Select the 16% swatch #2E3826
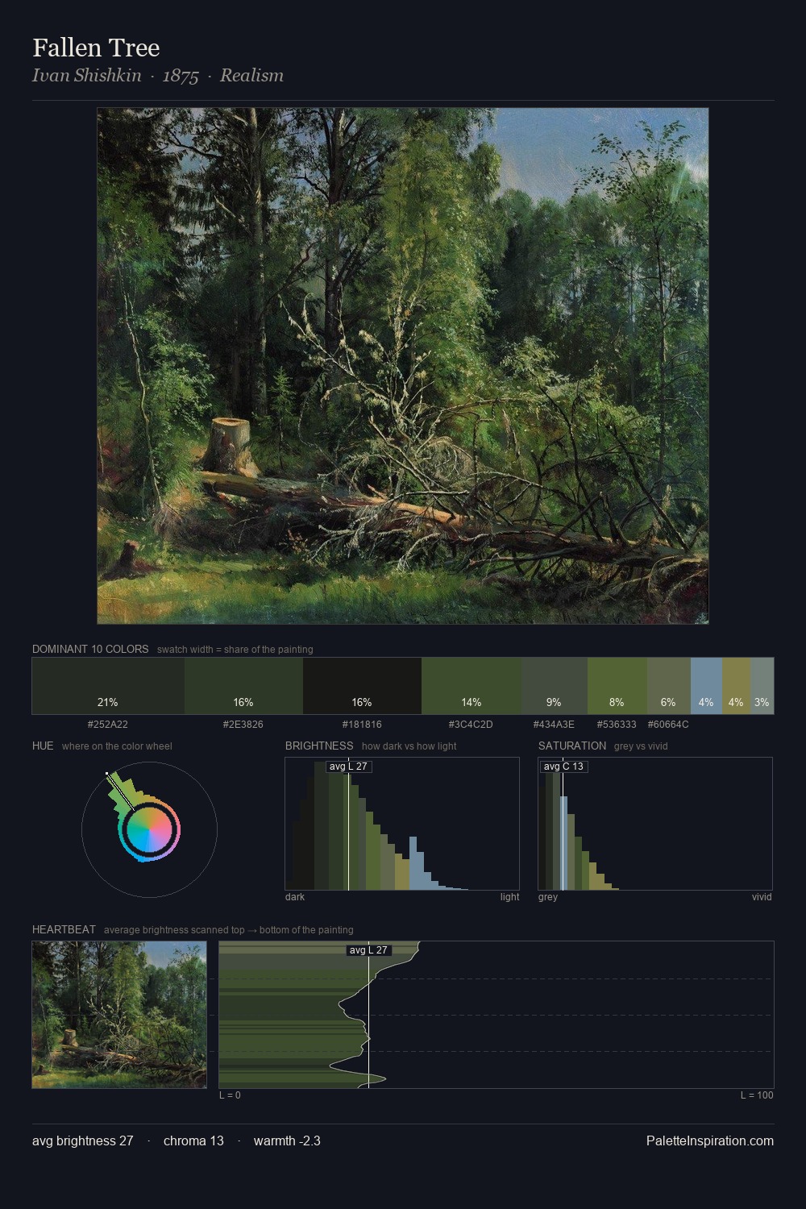 [243, 686]
